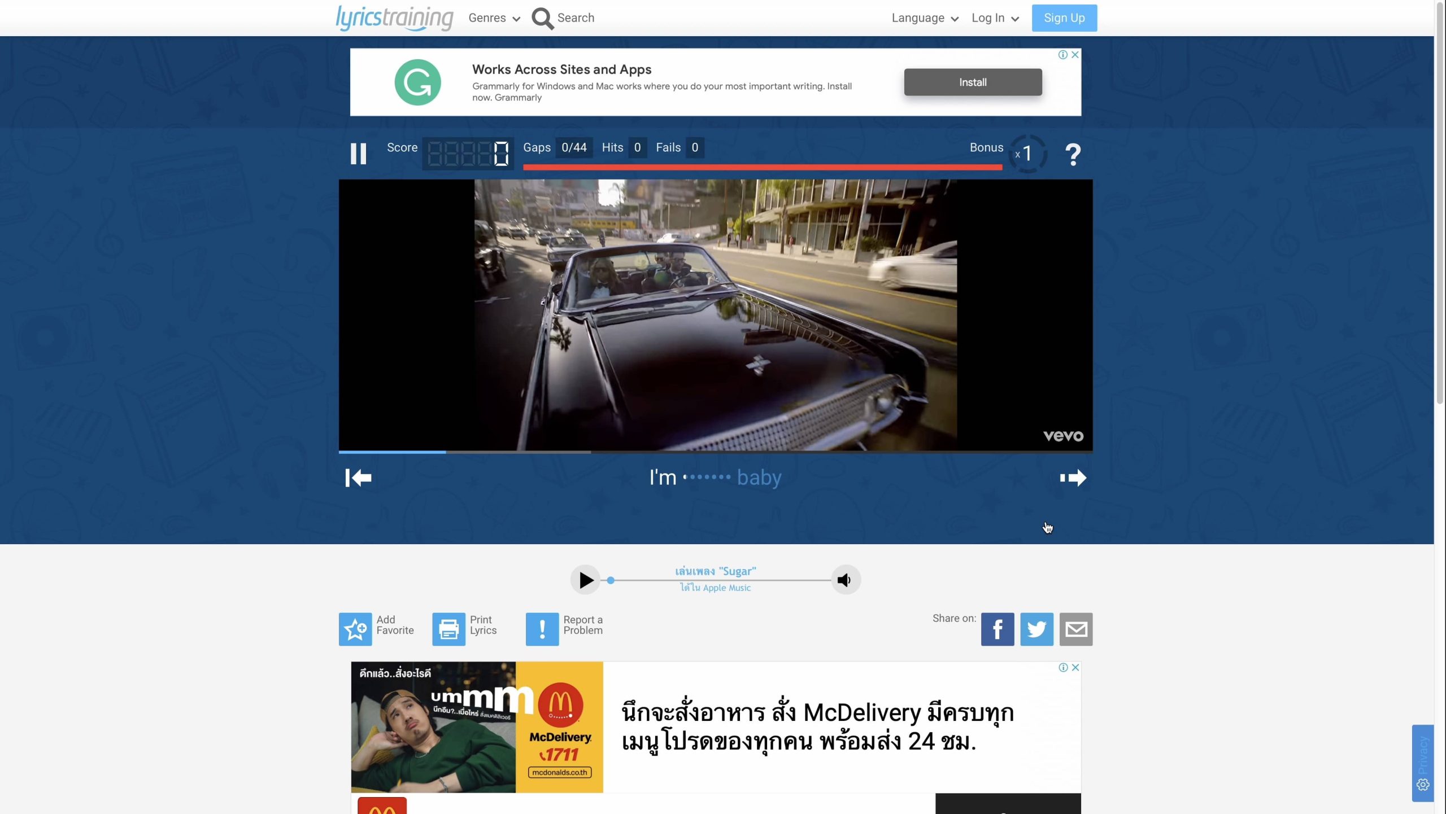This screenshot has width=1446, height=814.
Task: Open the question mark help icon
Action: point(1072,154)
